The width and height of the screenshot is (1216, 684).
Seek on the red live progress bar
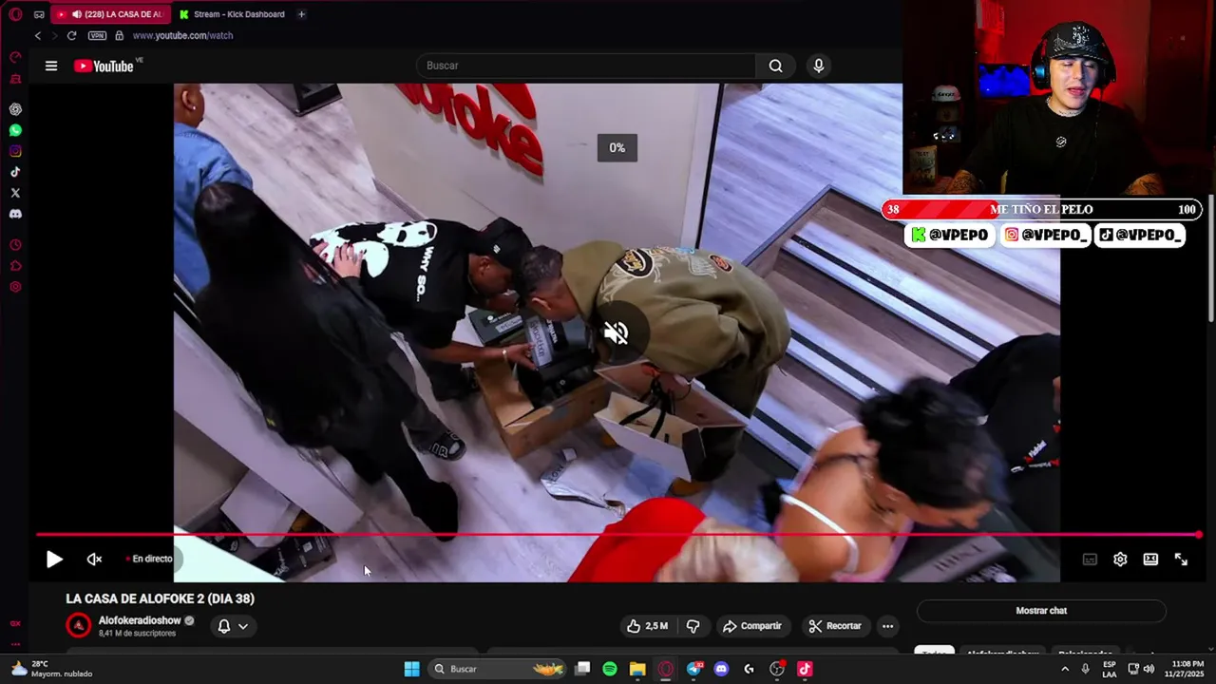click(x=617, y=535)
